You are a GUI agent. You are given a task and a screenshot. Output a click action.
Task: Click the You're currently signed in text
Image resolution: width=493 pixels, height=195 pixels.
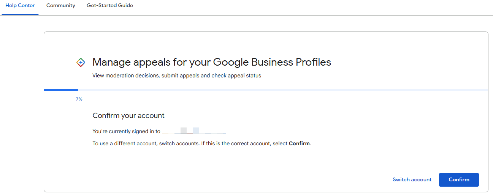click(x=127, y=131)
